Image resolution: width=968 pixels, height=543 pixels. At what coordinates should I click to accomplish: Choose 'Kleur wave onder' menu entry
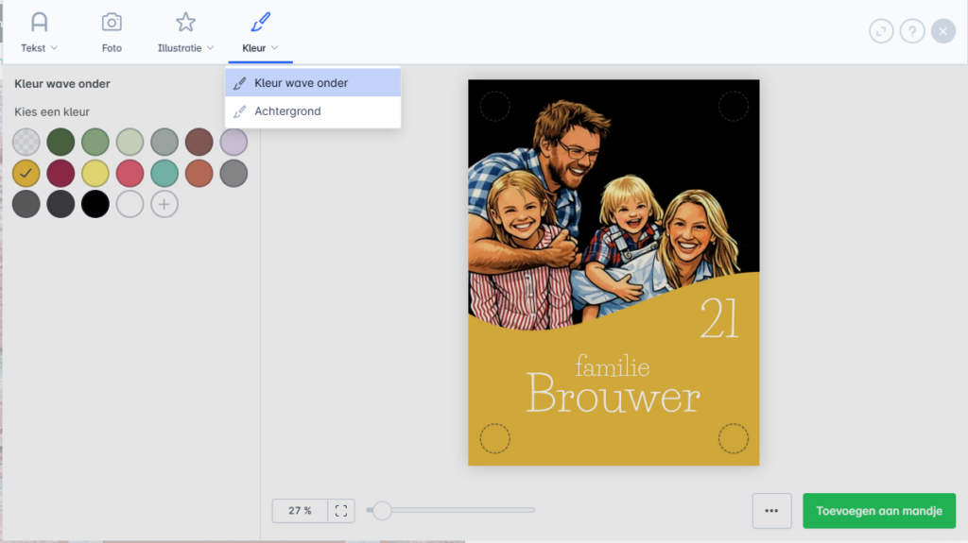click(313, 83)
